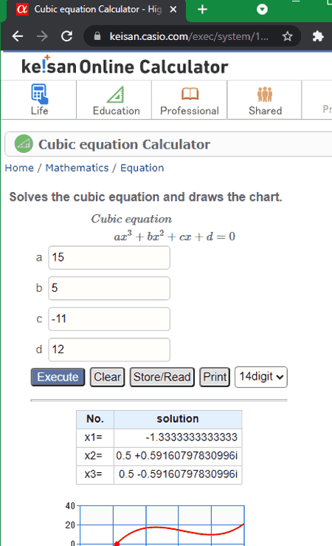Open the Store/Read button

(162, 377)
